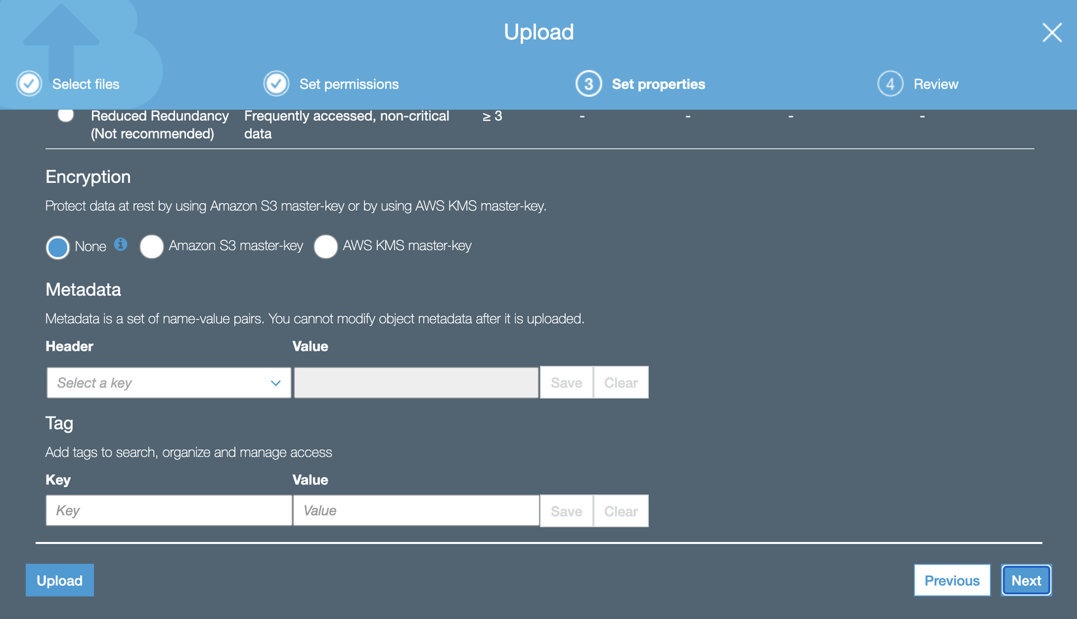This screenshot has height=619, width=1077.
Task: Click the Tag section heading
Action: pos(59,423)
